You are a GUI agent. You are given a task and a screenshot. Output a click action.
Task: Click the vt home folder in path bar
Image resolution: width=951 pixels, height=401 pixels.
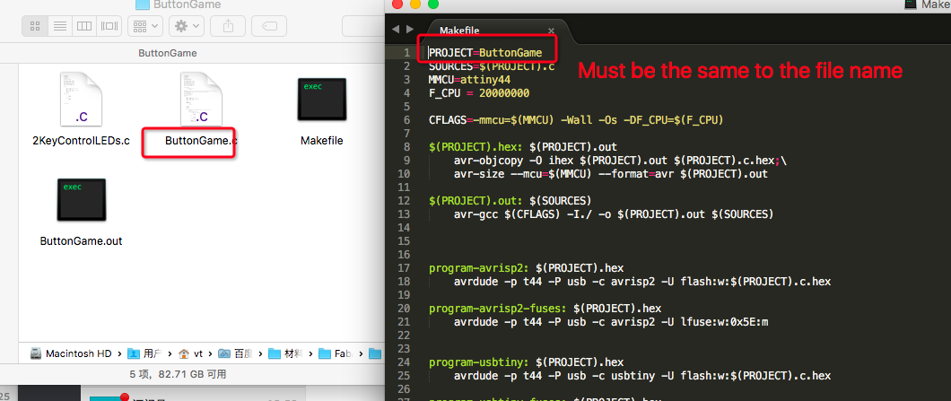pyautogui.click(x=190, y=353)
